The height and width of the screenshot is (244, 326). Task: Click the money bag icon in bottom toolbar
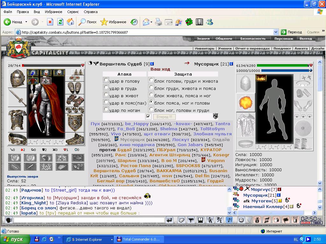[x=257, y=220]
